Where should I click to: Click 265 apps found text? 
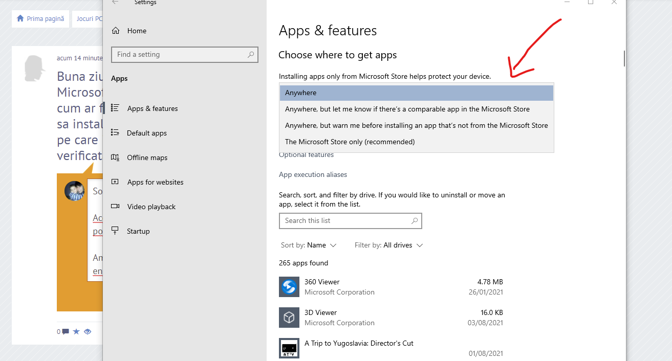click(x=304, y=263)
